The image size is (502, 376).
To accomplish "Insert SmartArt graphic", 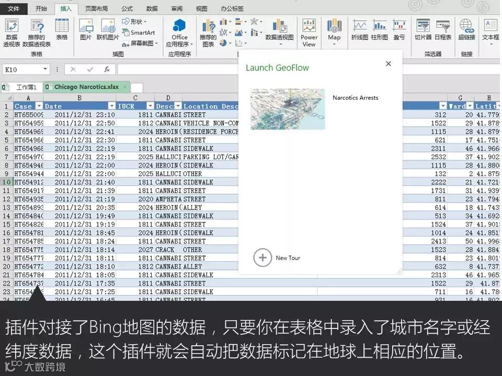I will click(x=138, y=32).
